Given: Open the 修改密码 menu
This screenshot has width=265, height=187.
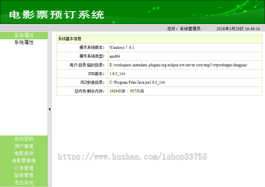Looking at the screenshot, I should (24, 139).
